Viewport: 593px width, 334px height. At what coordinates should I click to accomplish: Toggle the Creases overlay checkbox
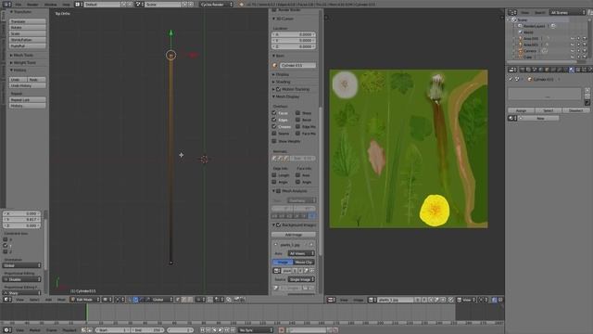(x=274, y=126)
